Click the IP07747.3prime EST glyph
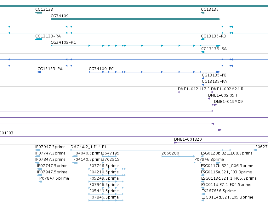The image size is (268, 202). click(x=37, y=156)
